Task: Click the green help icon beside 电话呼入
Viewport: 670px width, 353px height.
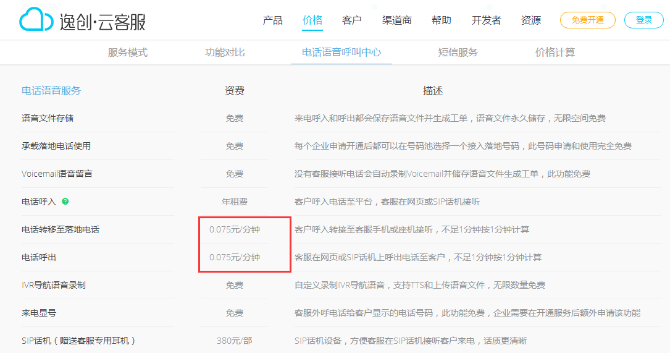Action: click(65, 201)
